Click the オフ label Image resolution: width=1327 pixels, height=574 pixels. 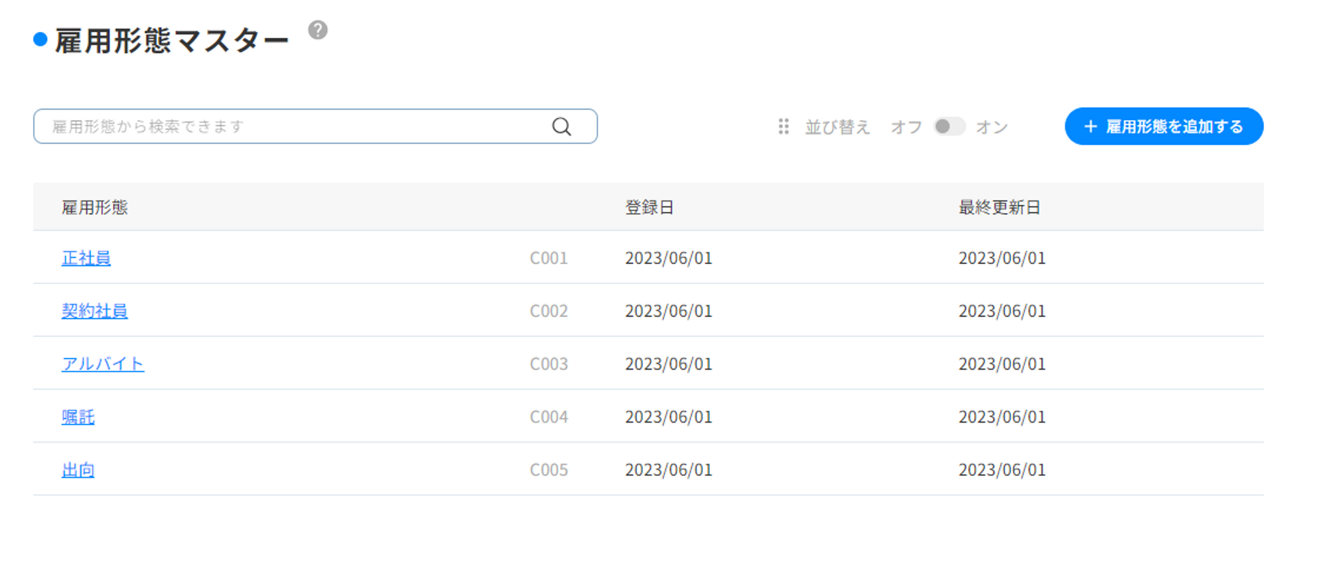pos(906,127)
